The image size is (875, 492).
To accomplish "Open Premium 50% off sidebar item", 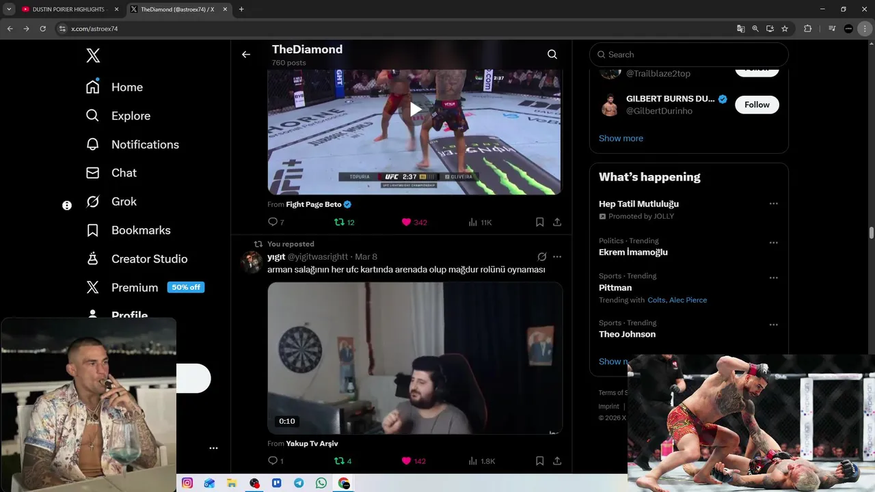I will point(145,288).
